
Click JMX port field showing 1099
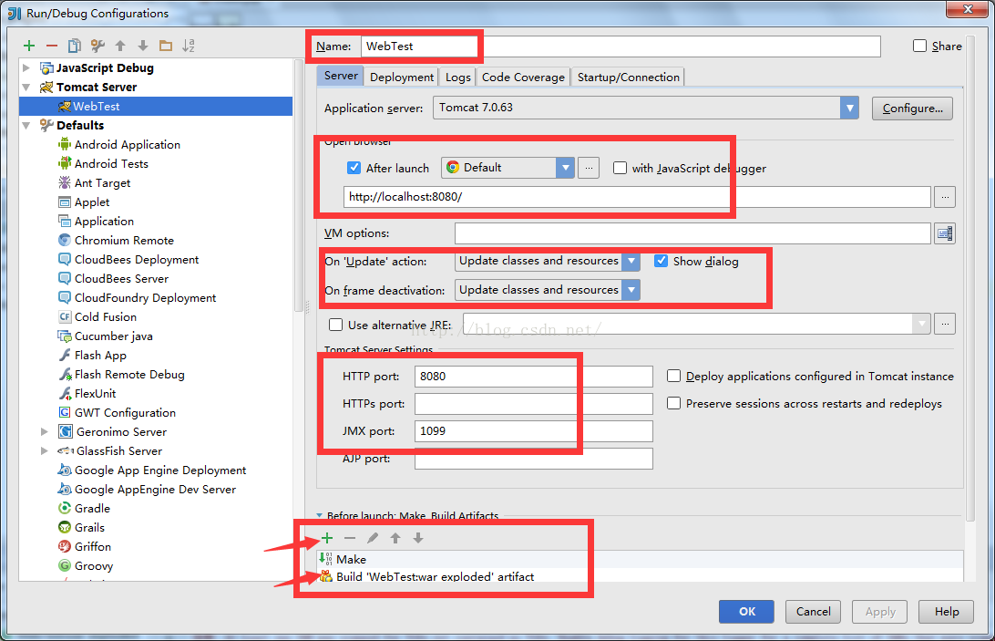[534, 430]
